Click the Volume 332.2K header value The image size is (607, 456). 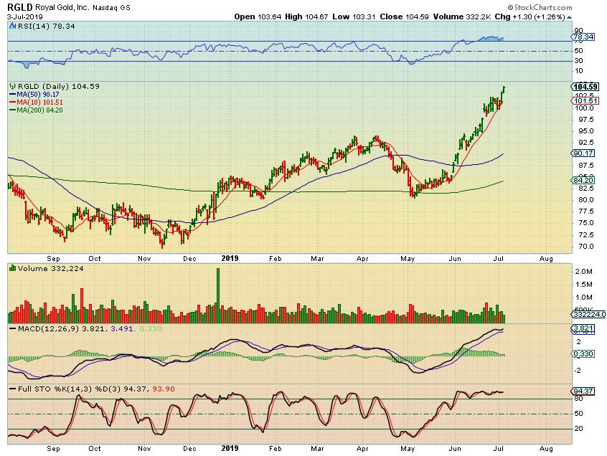462,17
